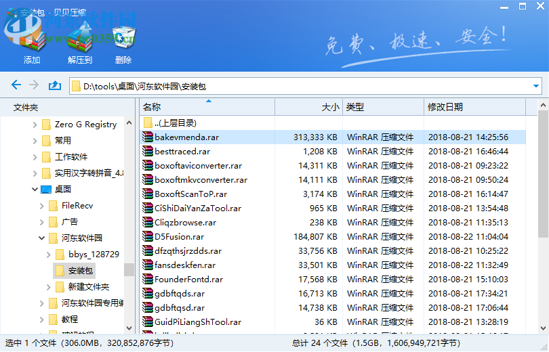Go back with the left arrow
Viewport: 549px width, 352px height.
16,85
